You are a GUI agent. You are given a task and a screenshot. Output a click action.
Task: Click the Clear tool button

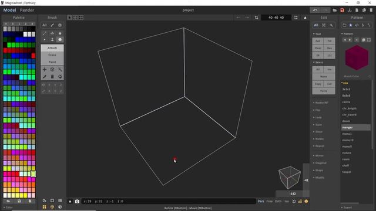pos(318,48)
